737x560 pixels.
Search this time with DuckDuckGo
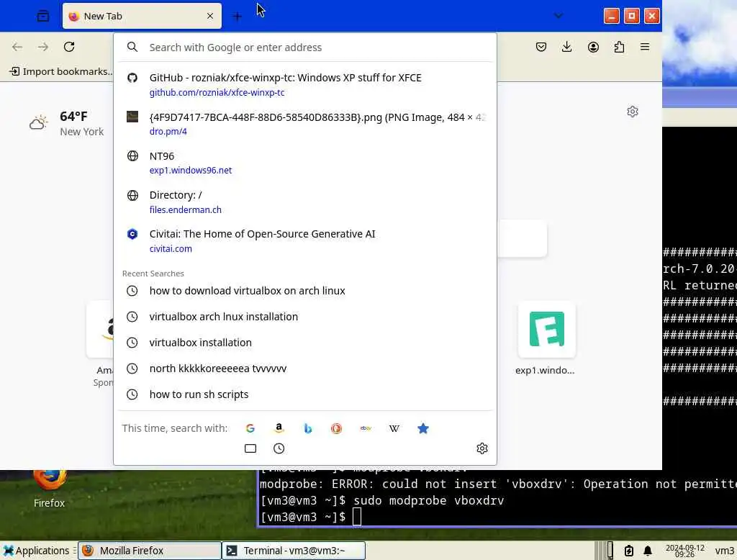[337, 428]
